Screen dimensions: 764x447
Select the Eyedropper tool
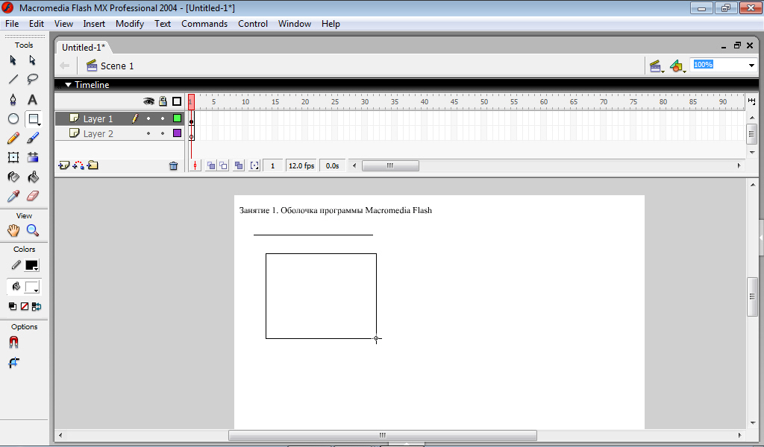[x=13, y=196]
